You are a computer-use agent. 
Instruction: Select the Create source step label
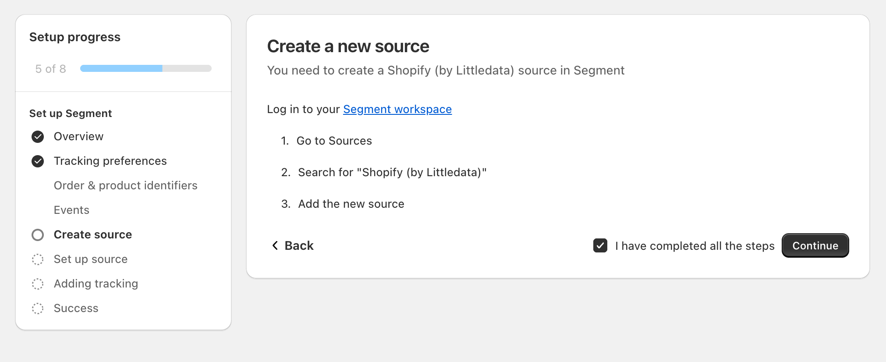(x=92, y=235)
